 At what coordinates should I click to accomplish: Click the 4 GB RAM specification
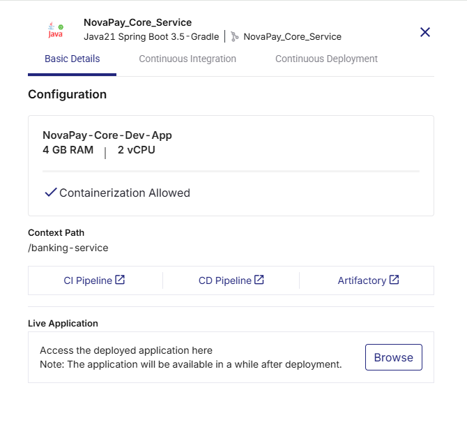coord(68,150)
